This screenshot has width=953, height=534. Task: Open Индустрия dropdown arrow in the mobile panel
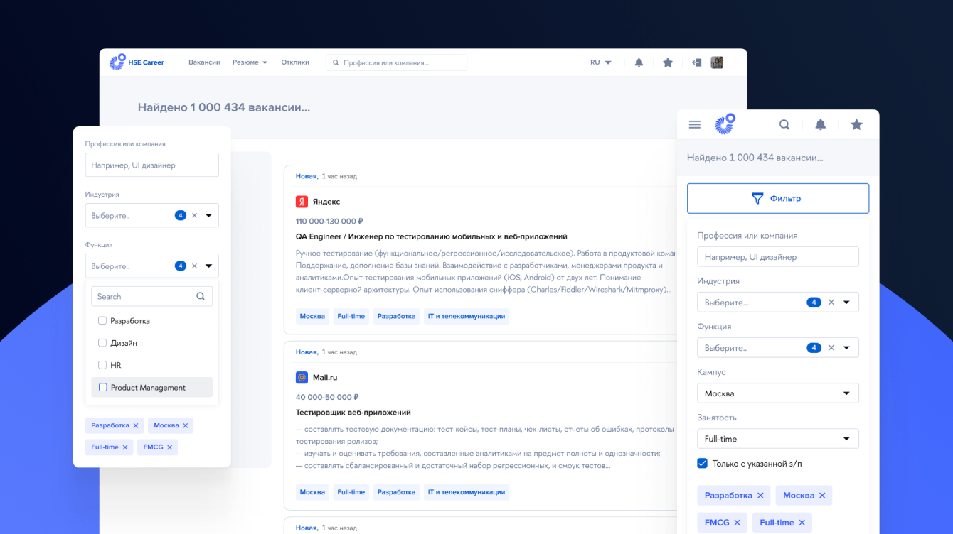846,303
